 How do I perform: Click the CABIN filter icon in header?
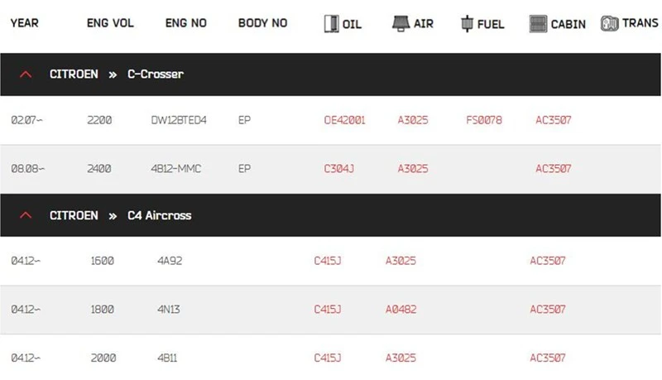click(539, 24)
